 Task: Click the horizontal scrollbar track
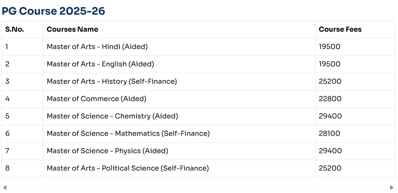(198, 188)
